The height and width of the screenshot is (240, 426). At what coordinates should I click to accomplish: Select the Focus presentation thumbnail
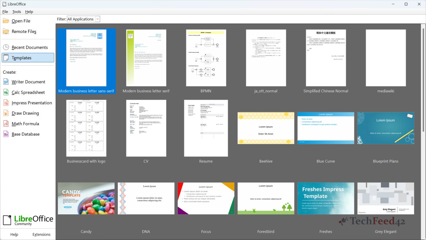click(206, 198)
